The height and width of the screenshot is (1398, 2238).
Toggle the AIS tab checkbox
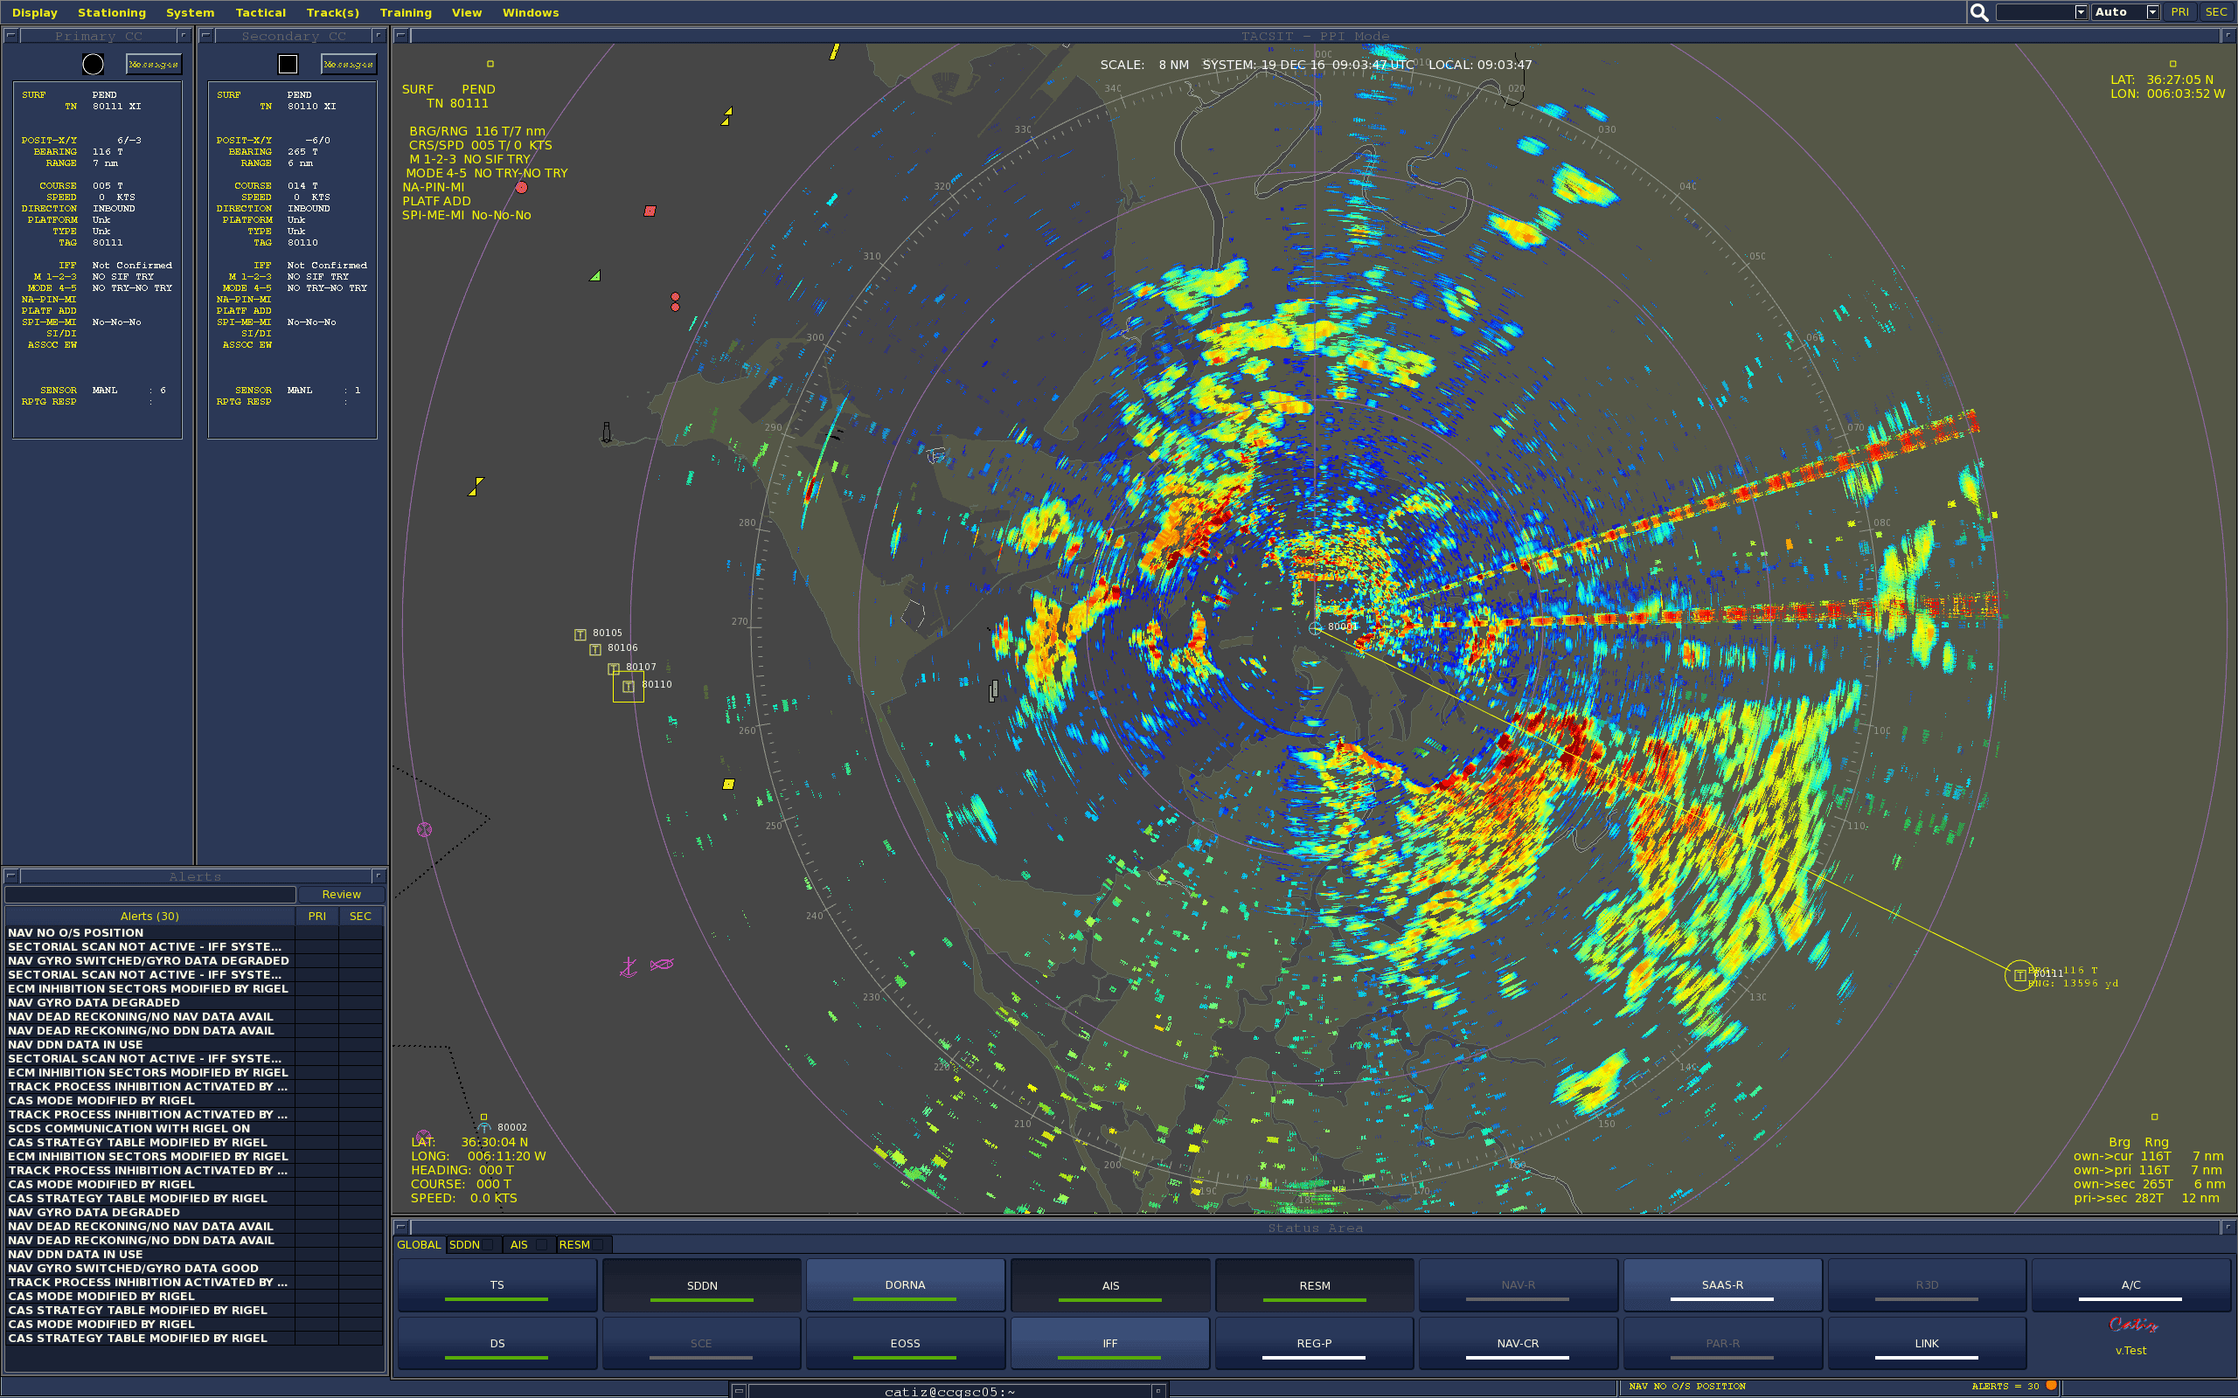(x=542, y=1244)
